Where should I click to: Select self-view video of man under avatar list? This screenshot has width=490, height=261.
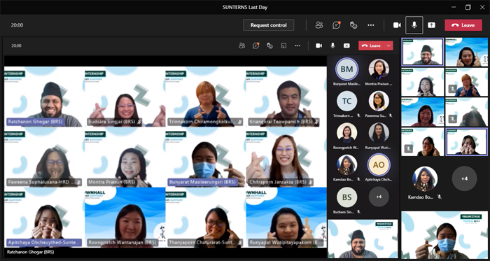[x=363, y=239]
